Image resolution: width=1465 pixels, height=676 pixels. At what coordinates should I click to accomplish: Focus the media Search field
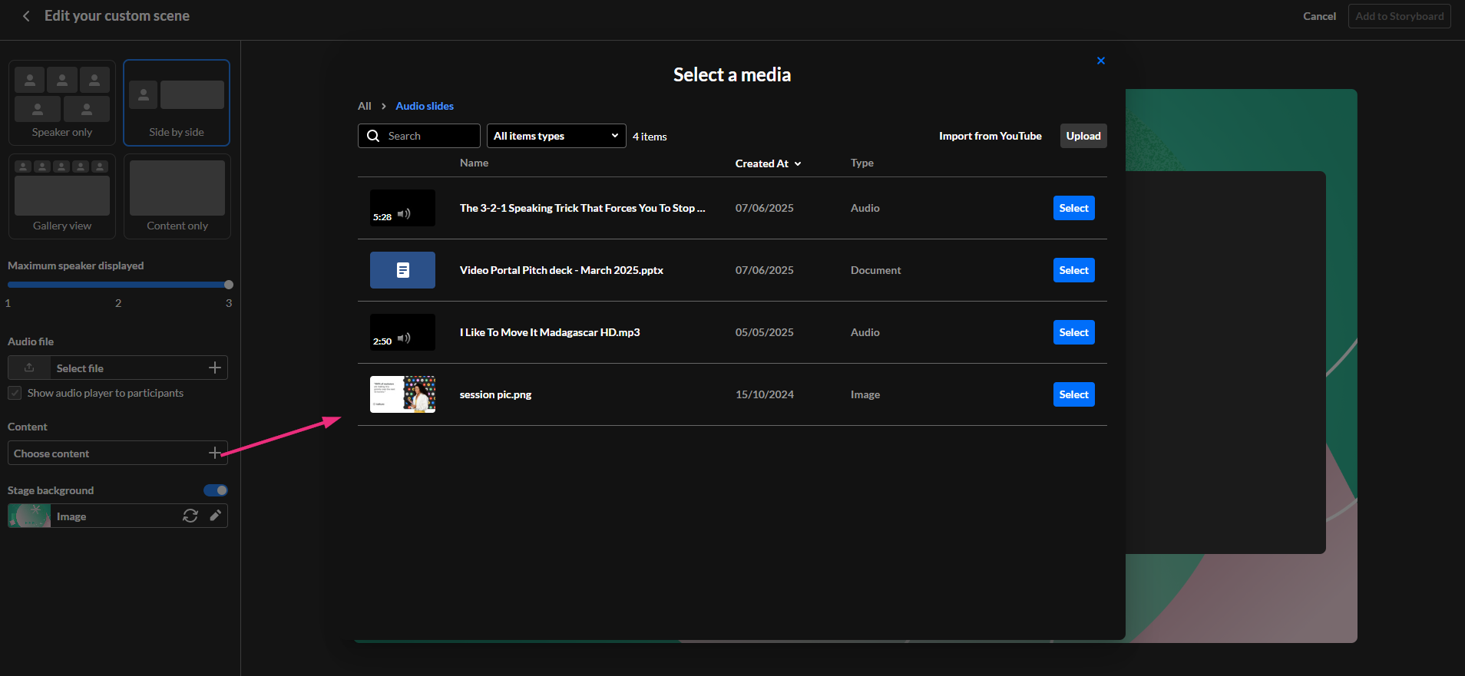pyautogui.click(x=419, y=136)
